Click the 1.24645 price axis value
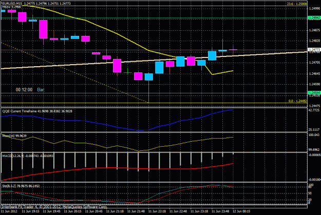 (314, 73)
